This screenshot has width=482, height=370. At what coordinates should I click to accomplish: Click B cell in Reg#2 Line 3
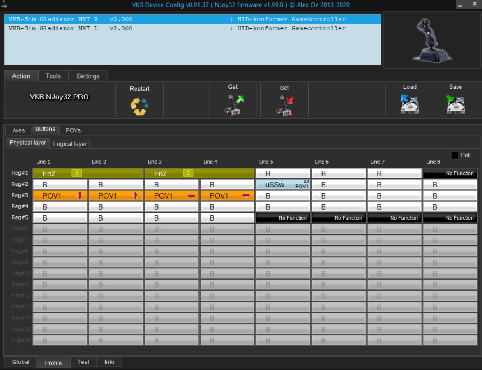(171, 185)
